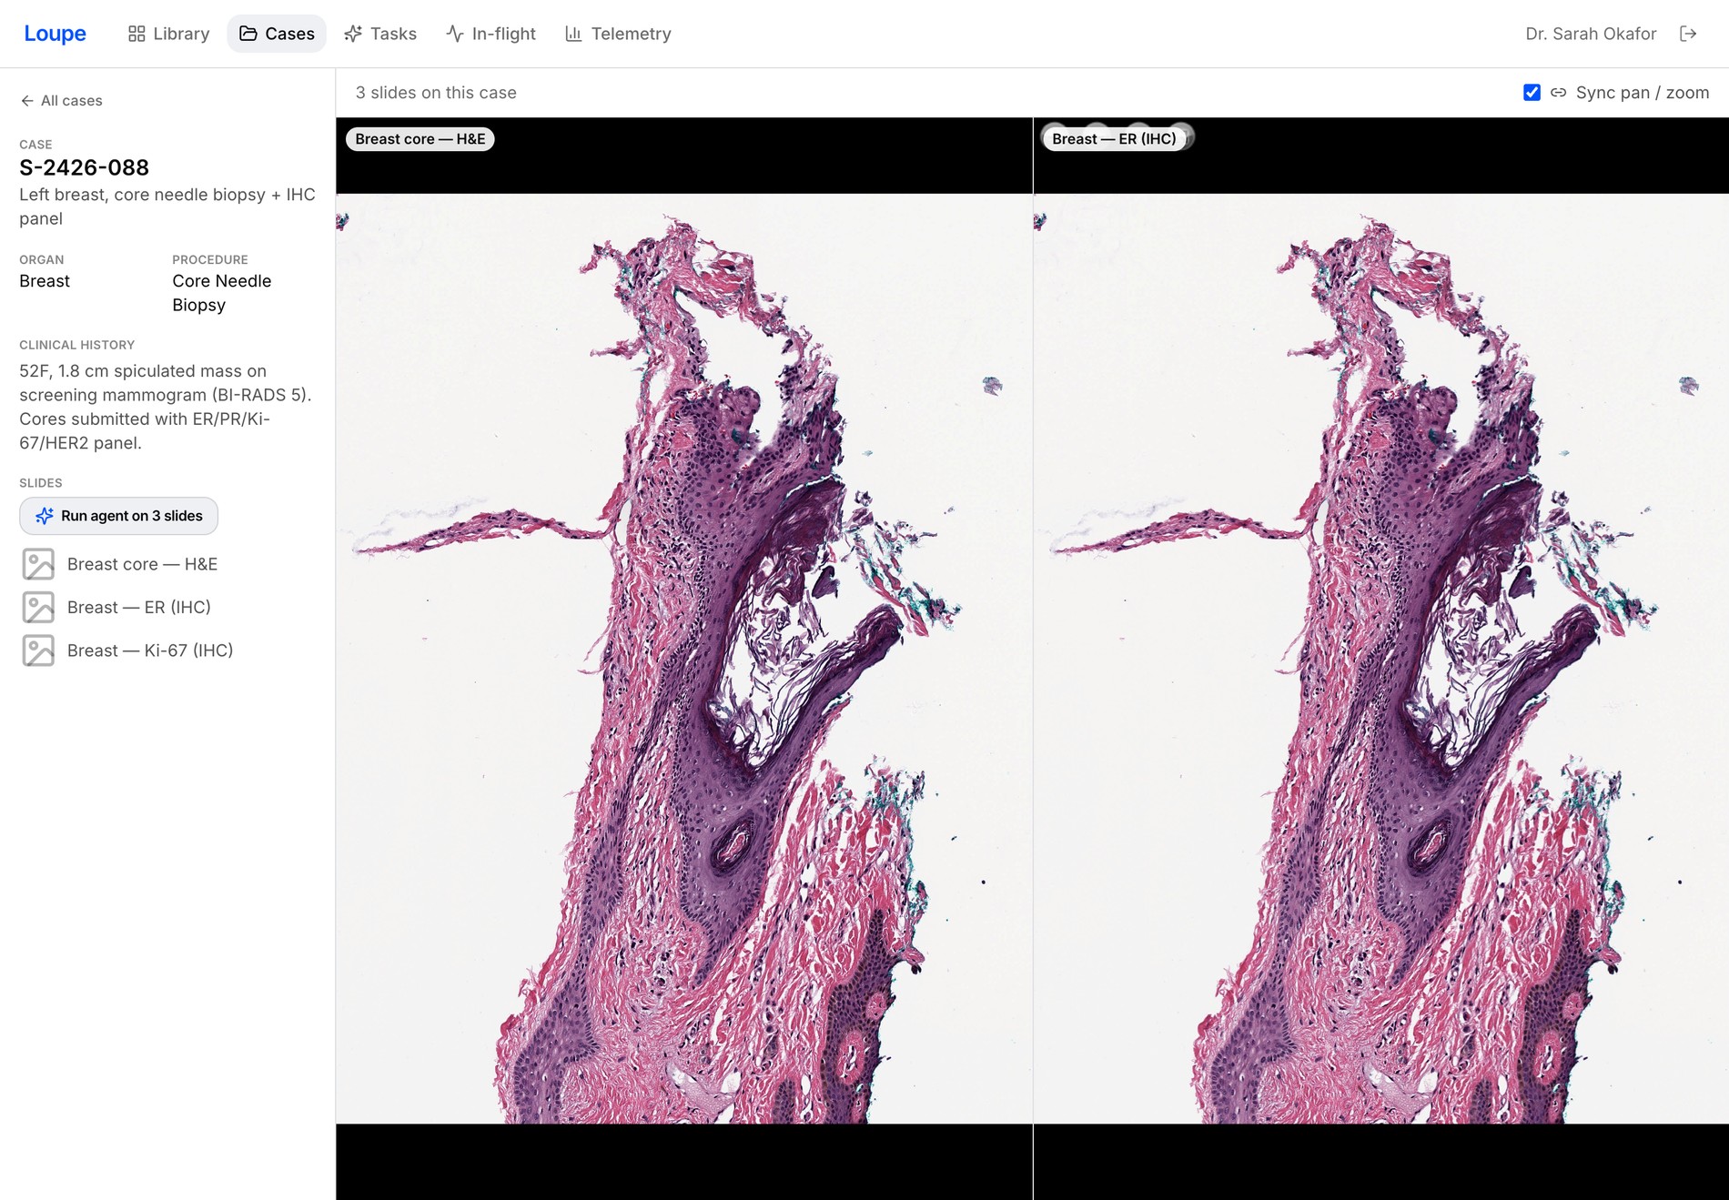
Task: Run agent on 3 slides
Action: (x=118, y=516)
